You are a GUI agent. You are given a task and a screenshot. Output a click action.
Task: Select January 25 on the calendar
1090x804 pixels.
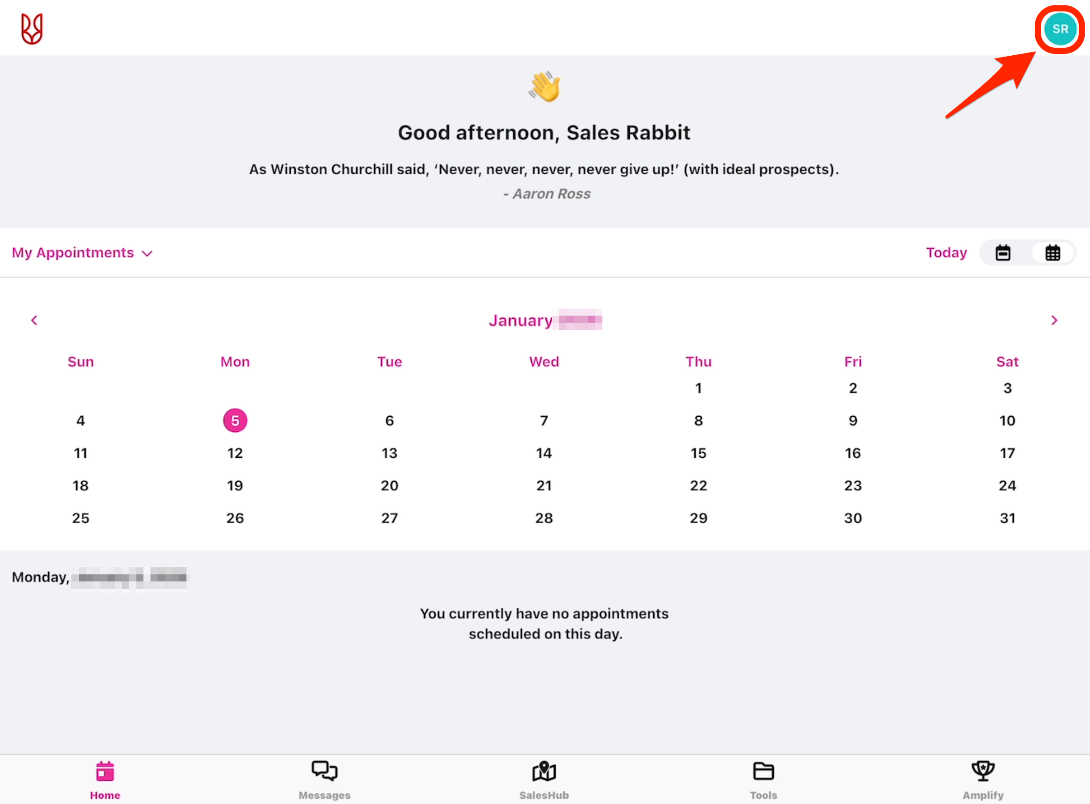(x=80, y=518)
